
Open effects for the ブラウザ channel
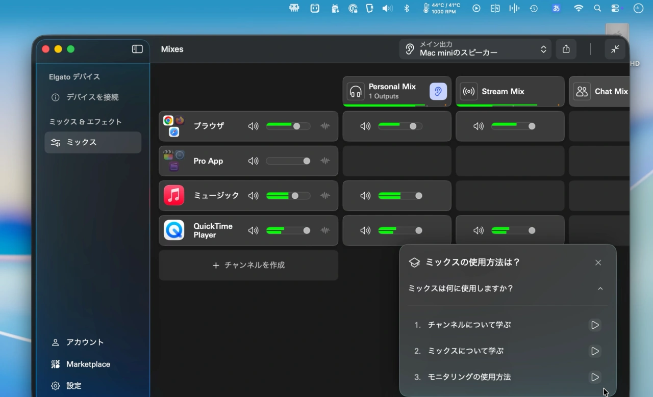[325, 126]
